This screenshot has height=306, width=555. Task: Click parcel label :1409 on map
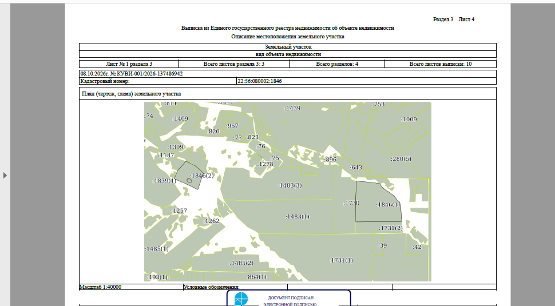(x=180, y=118)
